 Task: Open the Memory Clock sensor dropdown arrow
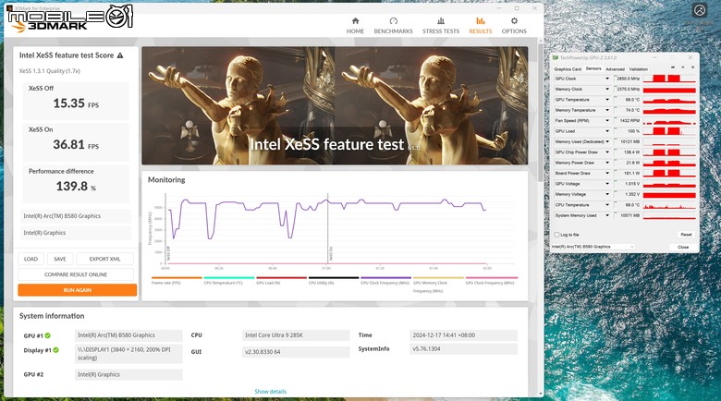pyautogui.click(x=607, y=90)
